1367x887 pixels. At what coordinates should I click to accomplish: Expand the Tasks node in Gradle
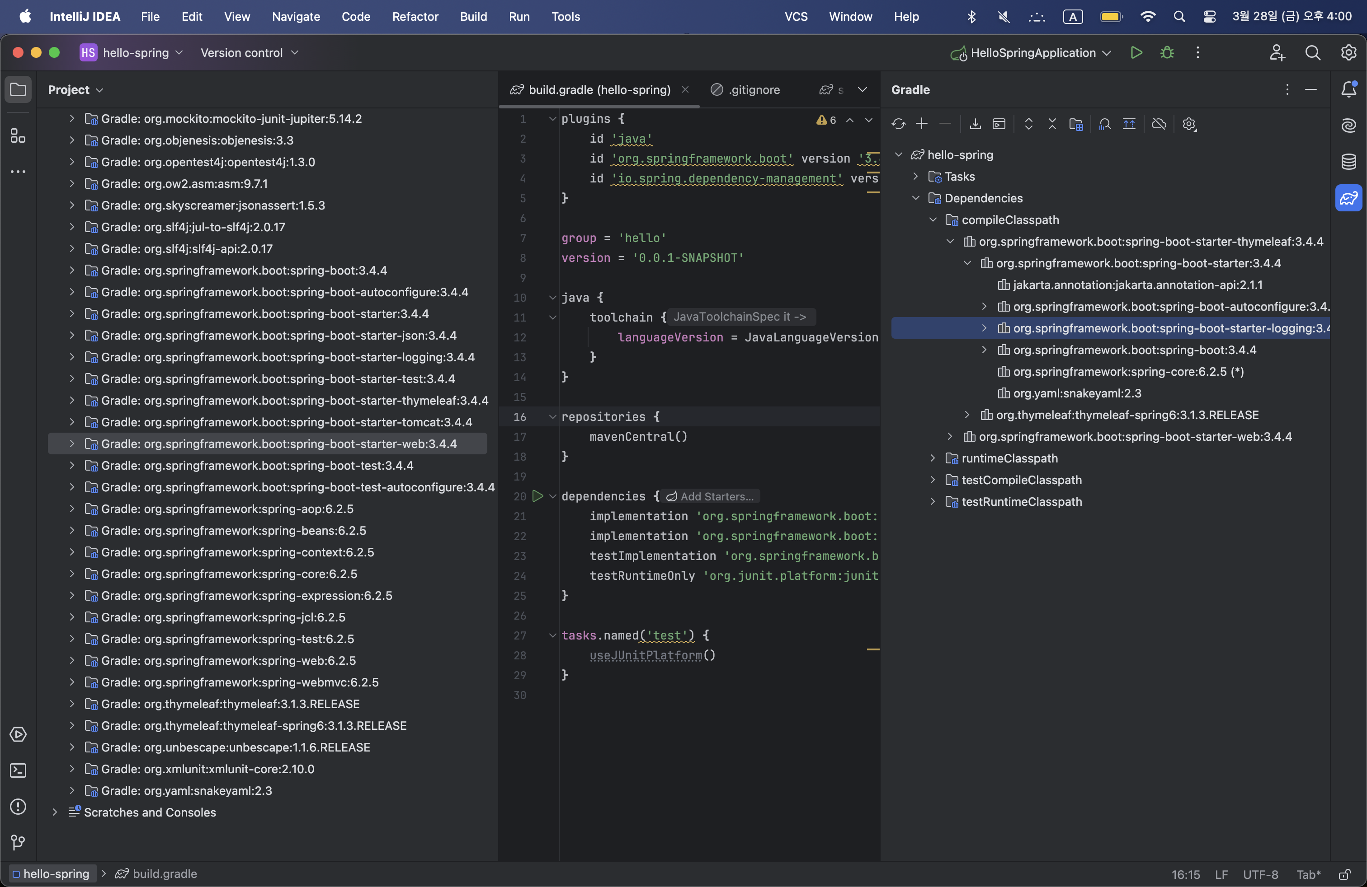coord(915,177)
